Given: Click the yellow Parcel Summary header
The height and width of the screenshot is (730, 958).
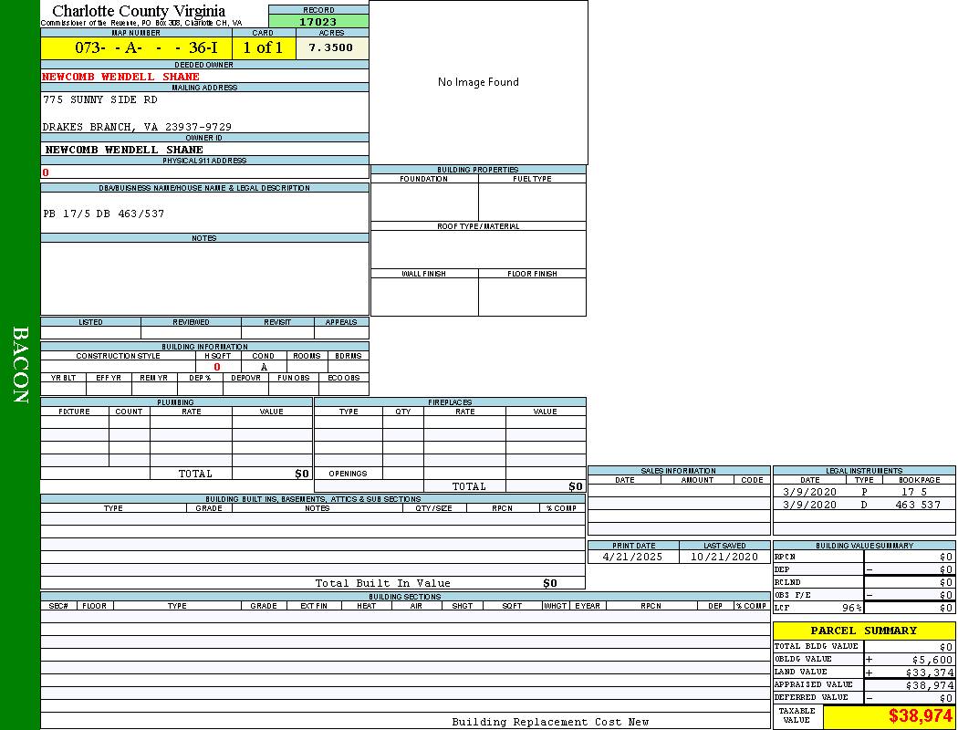Looking at the screenshot, I should (863, 631).
